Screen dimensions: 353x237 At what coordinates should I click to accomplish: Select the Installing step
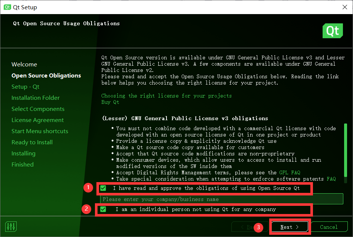click(x=23, y=154)
